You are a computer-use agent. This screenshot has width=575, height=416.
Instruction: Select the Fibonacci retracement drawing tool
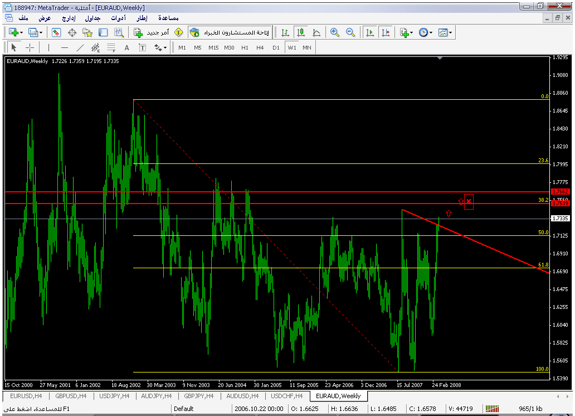[x=111, y=47]
